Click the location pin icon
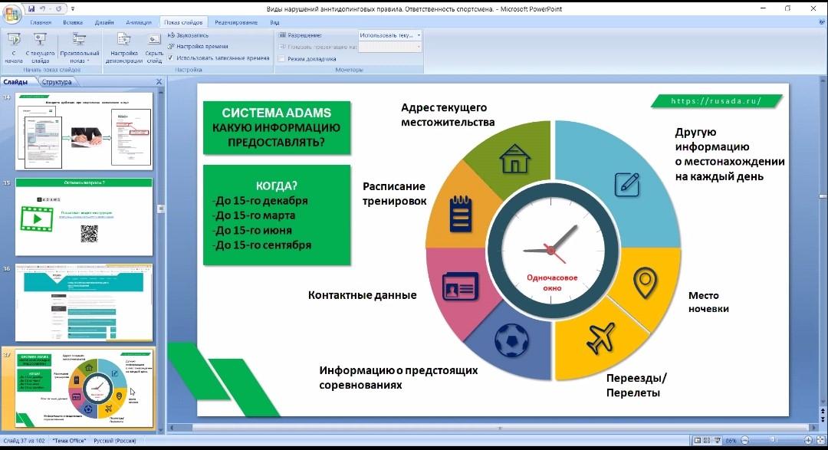 [646, 283]
